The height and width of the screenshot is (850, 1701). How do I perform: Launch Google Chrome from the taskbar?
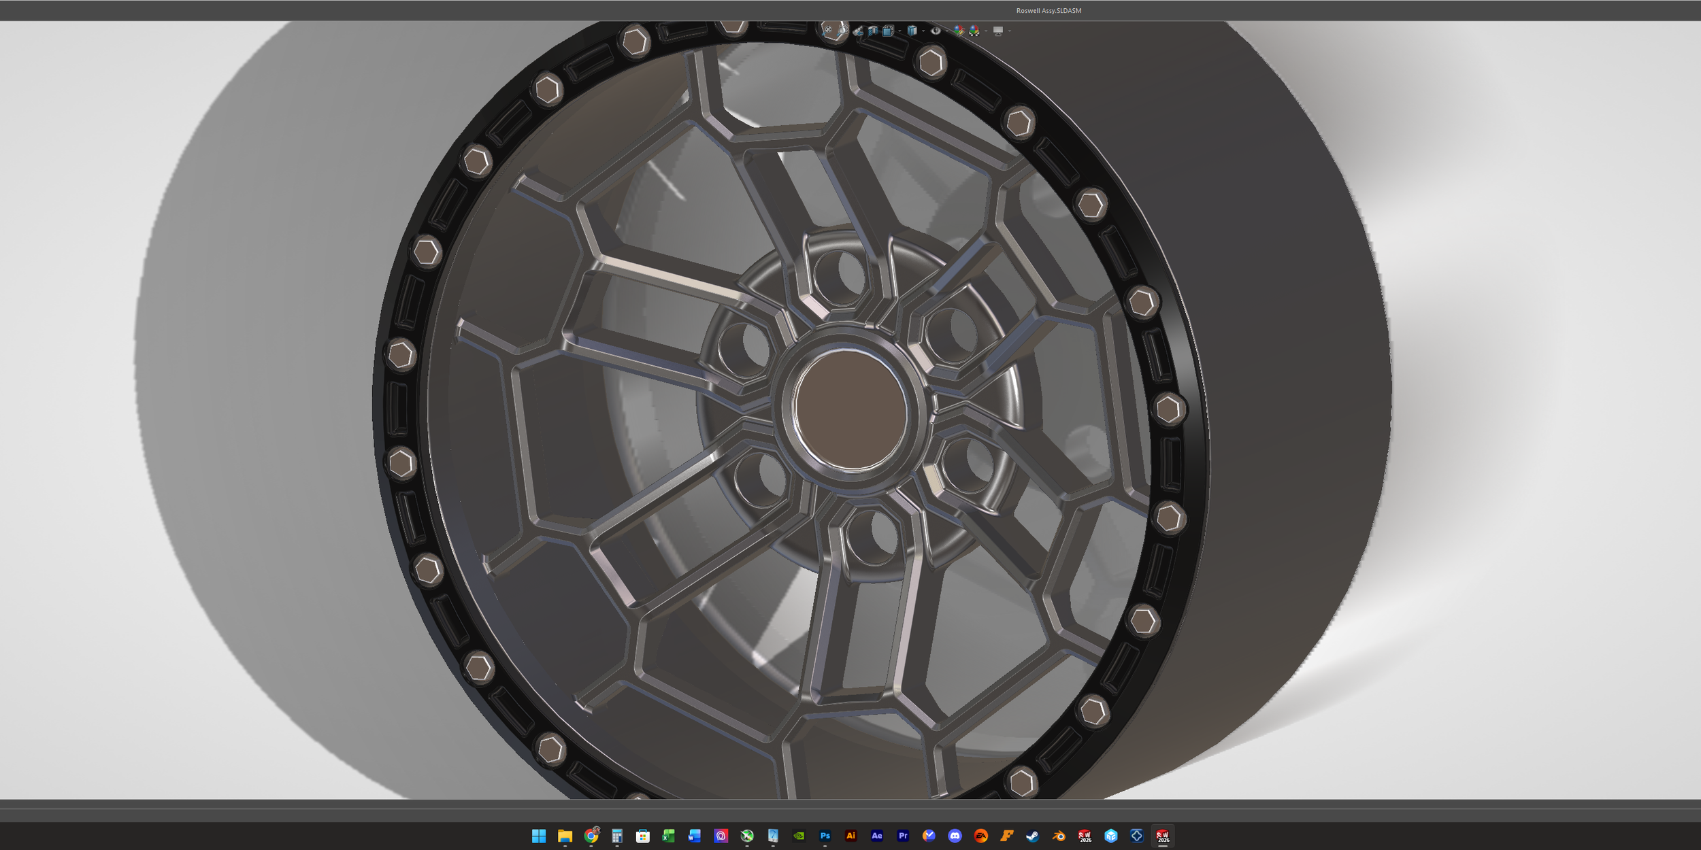coord(591,836)
